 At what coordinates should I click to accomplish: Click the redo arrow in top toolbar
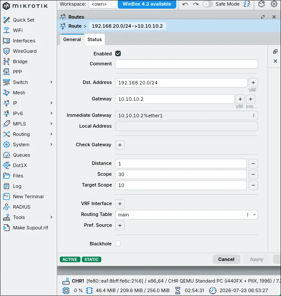coord(196,4)
